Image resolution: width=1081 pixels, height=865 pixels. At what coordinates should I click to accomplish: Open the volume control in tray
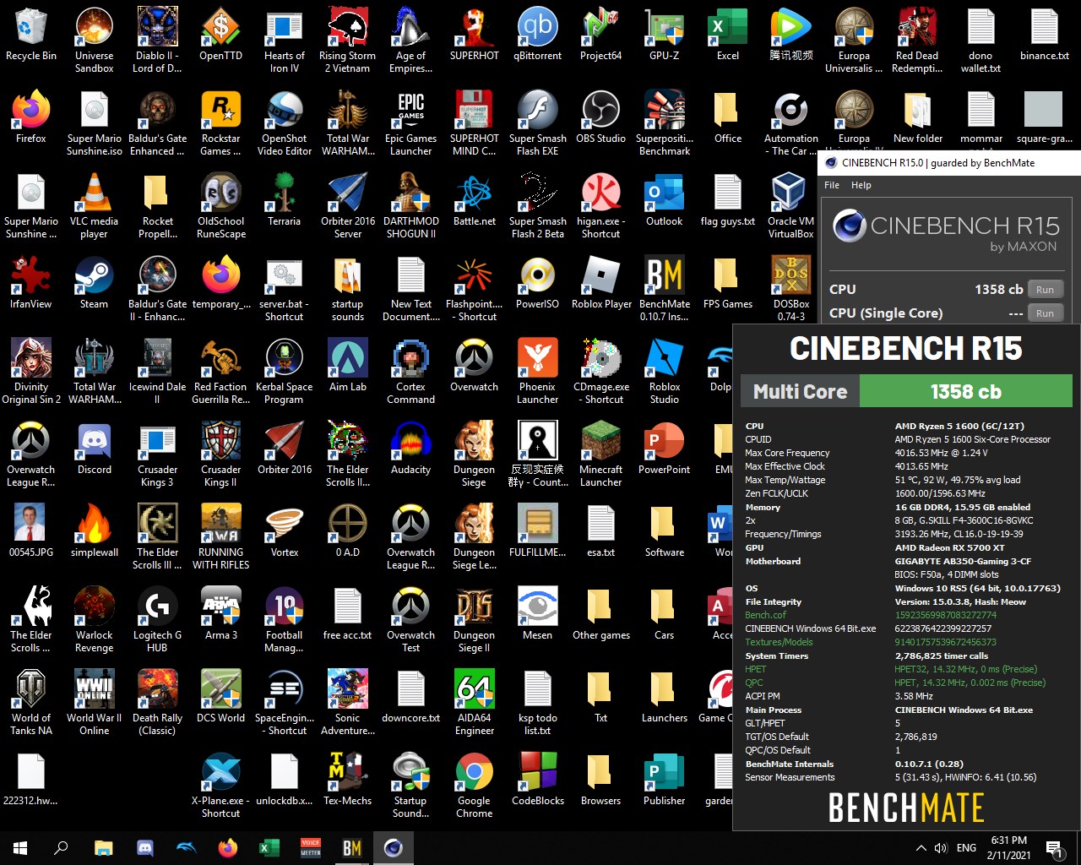pos(941,848)
